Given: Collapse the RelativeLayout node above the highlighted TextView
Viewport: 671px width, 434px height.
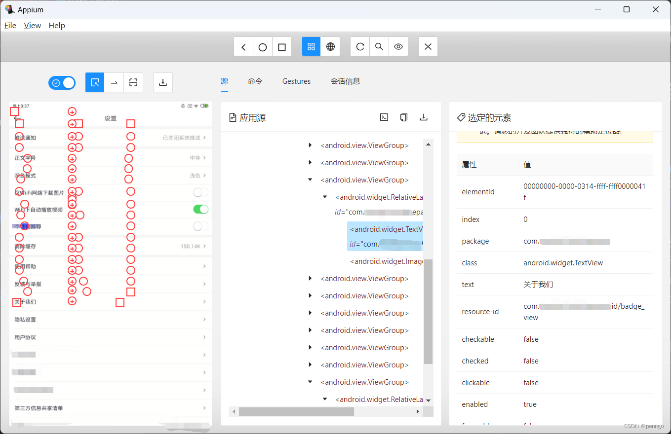Looking at the screenshot, I should 325,197.
